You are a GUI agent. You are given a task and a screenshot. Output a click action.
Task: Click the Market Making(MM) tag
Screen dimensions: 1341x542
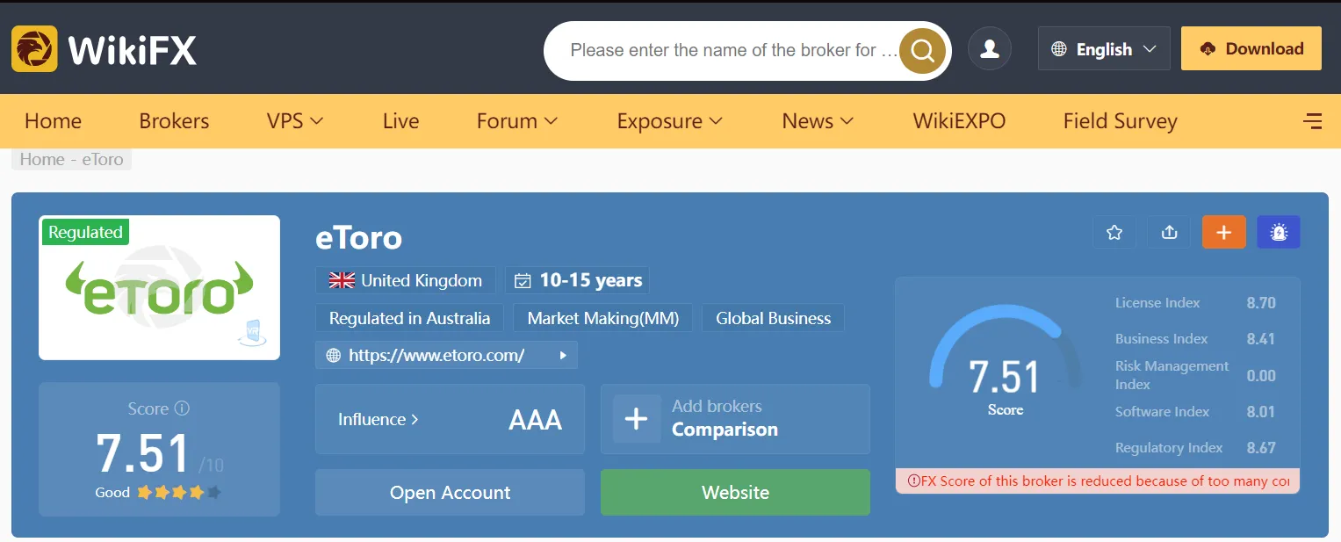603,318
